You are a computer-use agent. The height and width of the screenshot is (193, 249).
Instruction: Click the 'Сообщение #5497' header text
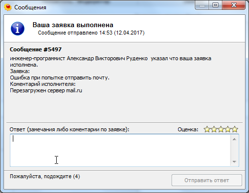coord(36,49)
